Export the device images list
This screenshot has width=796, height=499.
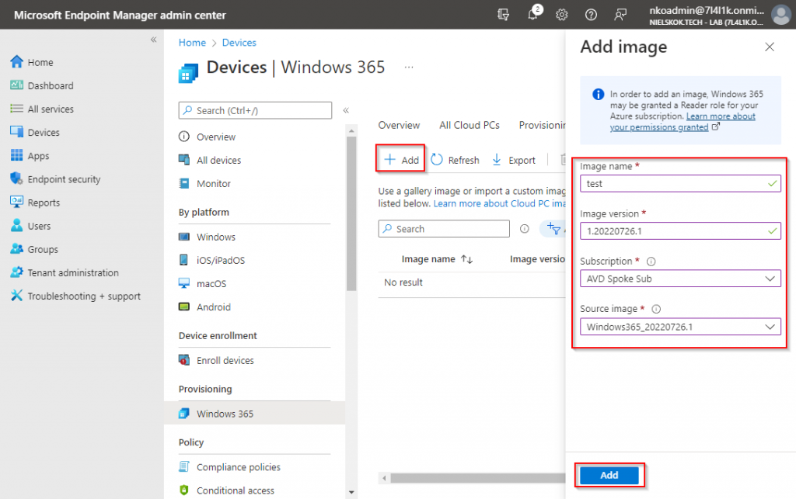[514, 160]
